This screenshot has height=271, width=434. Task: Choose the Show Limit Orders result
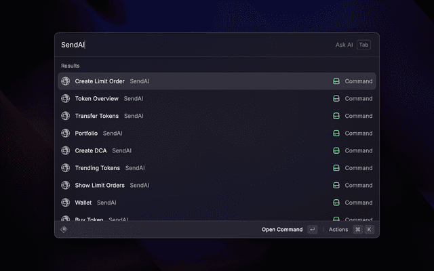[100, 185]
